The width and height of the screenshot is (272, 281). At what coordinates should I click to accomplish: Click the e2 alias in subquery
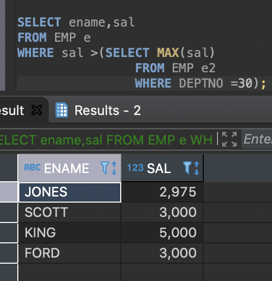(208, 68)
